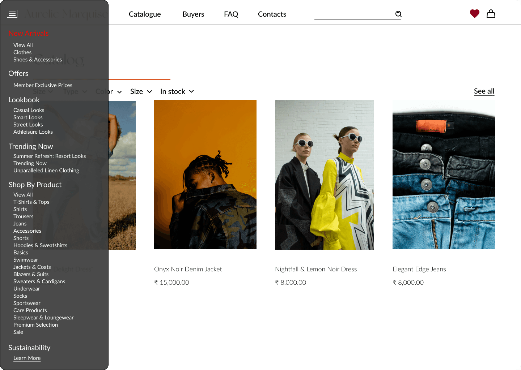This screenshot has height=370, width=521.
Task: Select the Sustainability sidebar heading
Action: [x=29, y=348]
